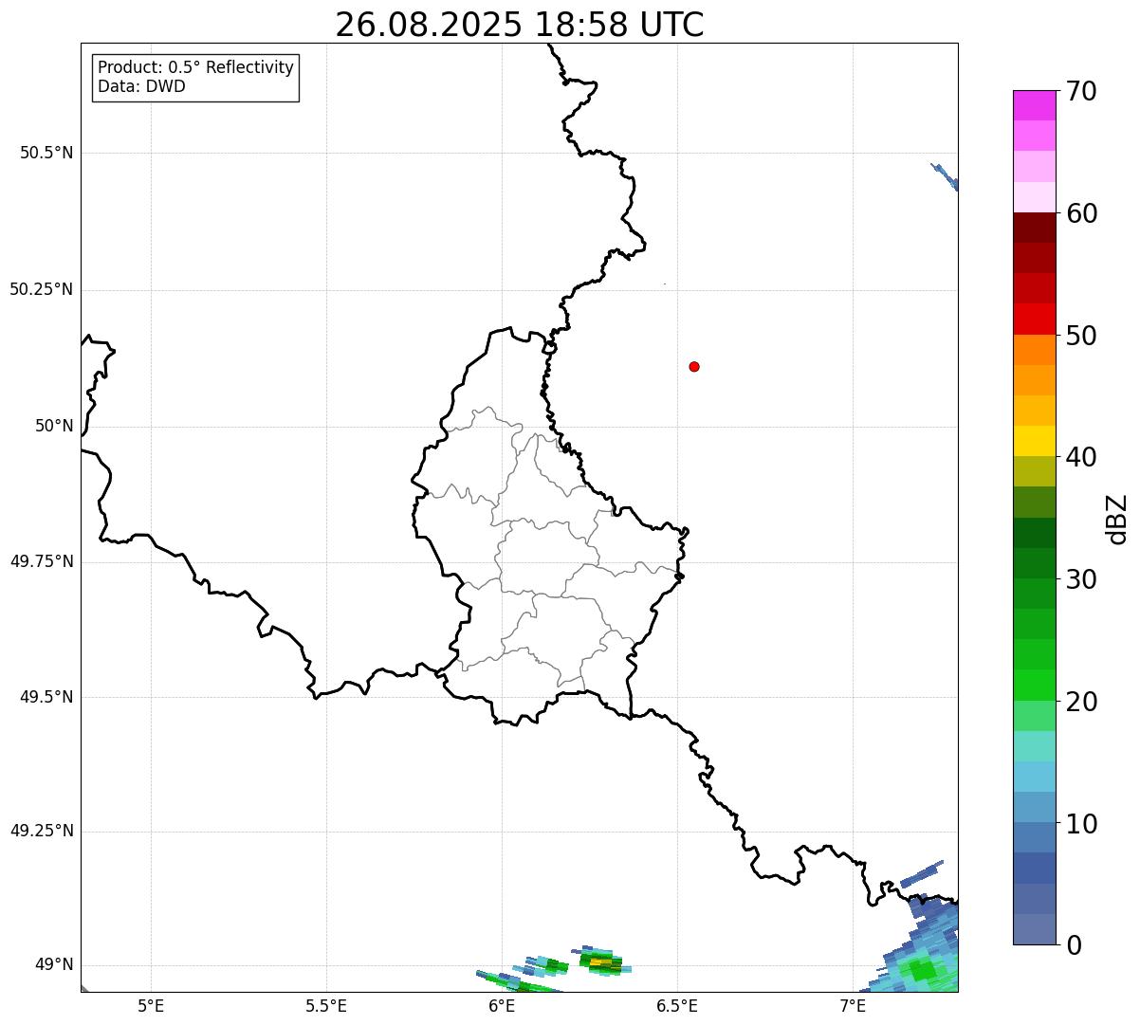
Task: Pick the magenta top colorbar swatch
Action: click(1034, 105)
